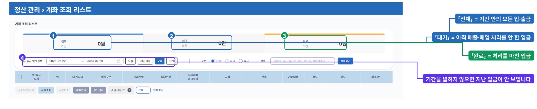Click the 오늘 date shortcut button

pos(130,61)
